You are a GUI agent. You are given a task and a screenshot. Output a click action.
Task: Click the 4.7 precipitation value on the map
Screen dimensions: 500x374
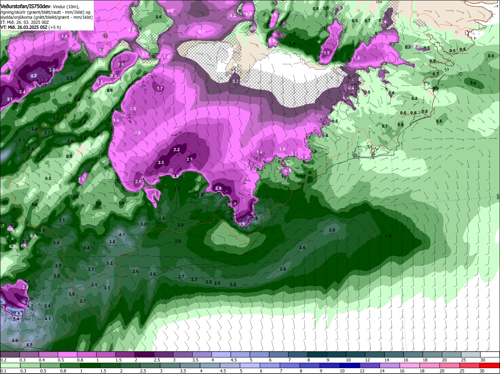coord(30,306)
